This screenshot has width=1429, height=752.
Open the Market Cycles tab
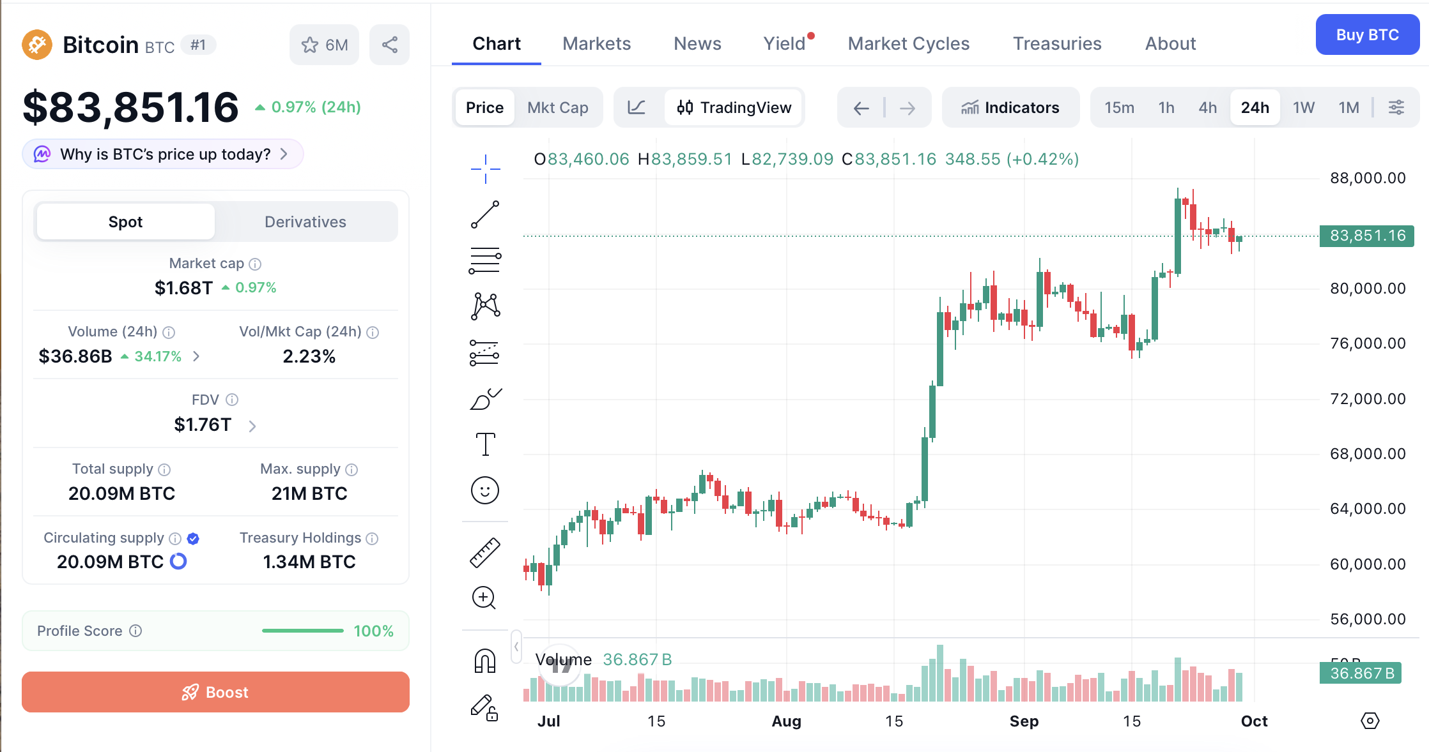click(x=908, y=43)
